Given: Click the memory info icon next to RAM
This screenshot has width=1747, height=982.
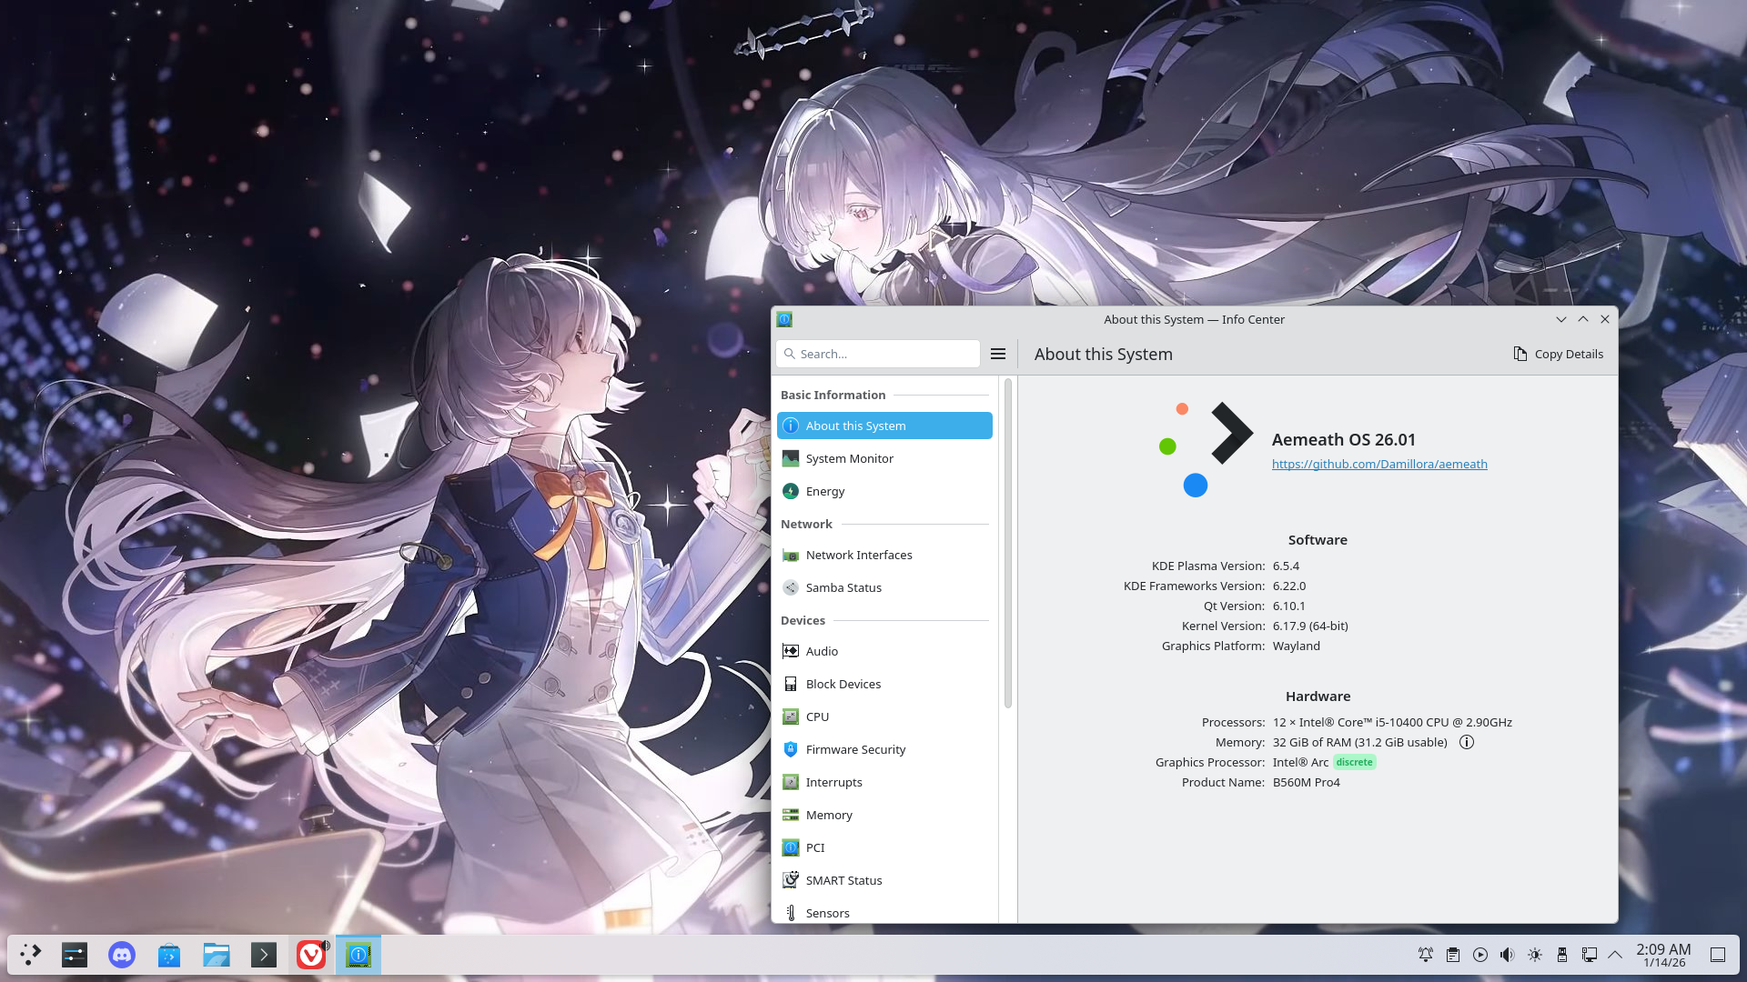Looking at the screenshot, I should coord(1467,742).
